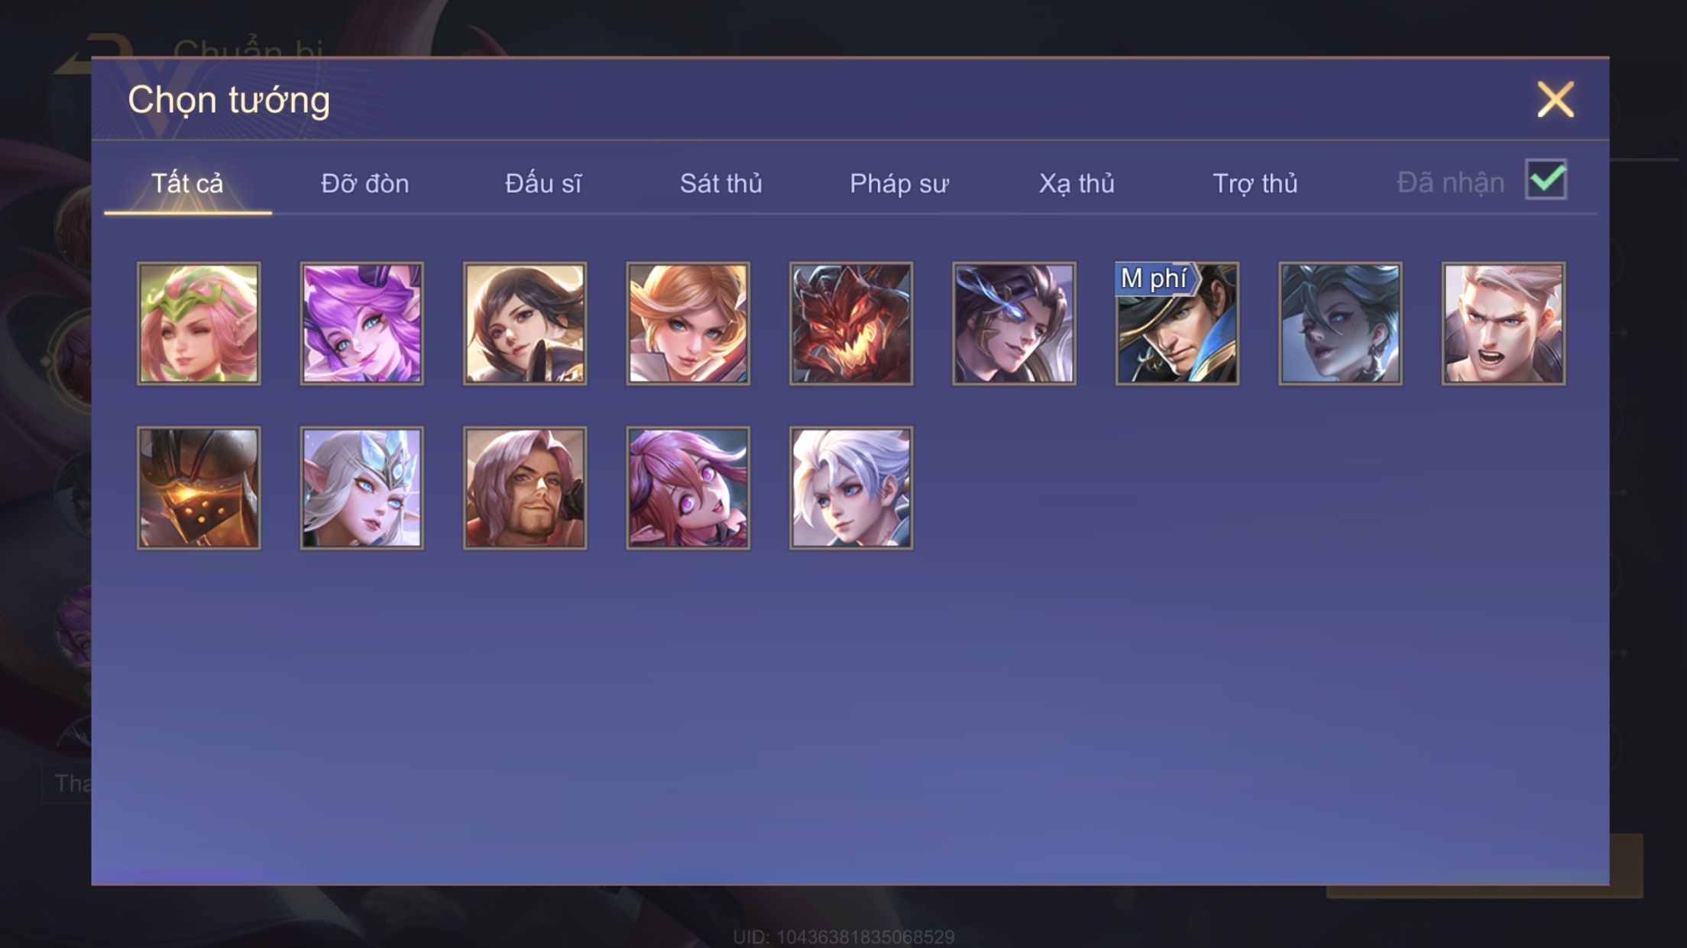Close the Chọn tướng dialog
Screen dimensions: 1687x948
click(1556, 100)
